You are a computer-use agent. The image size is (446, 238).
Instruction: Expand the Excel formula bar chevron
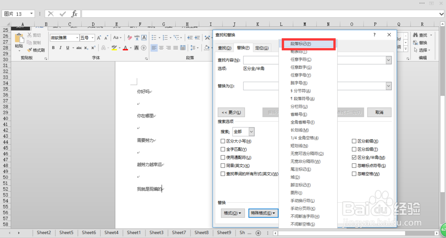coord(442,14)
